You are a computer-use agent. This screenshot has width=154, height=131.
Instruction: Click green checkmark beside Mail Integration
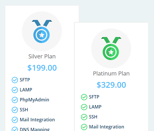[84, 127]
